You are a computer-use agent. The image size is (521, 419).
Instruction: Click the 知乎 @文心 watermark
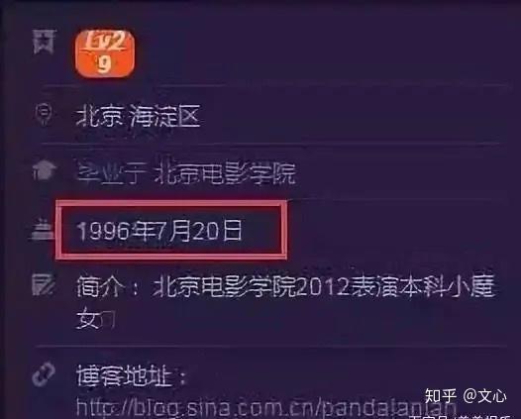[466, 396]
